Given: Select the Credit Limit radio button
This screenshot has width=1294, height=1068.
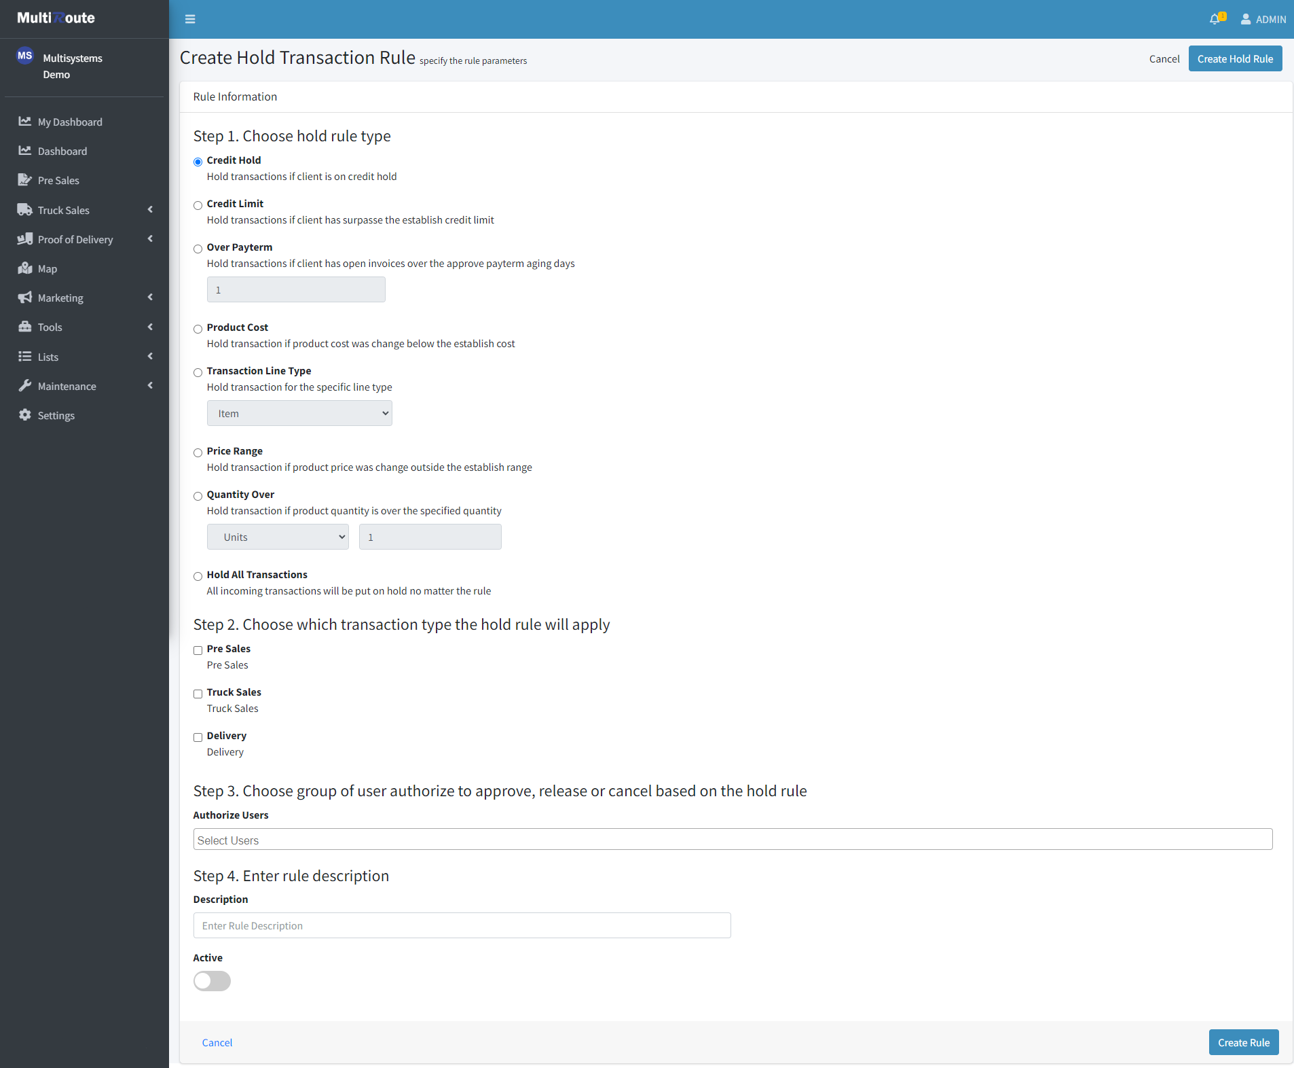Looking at the screenshot, I should click(198, 205).
